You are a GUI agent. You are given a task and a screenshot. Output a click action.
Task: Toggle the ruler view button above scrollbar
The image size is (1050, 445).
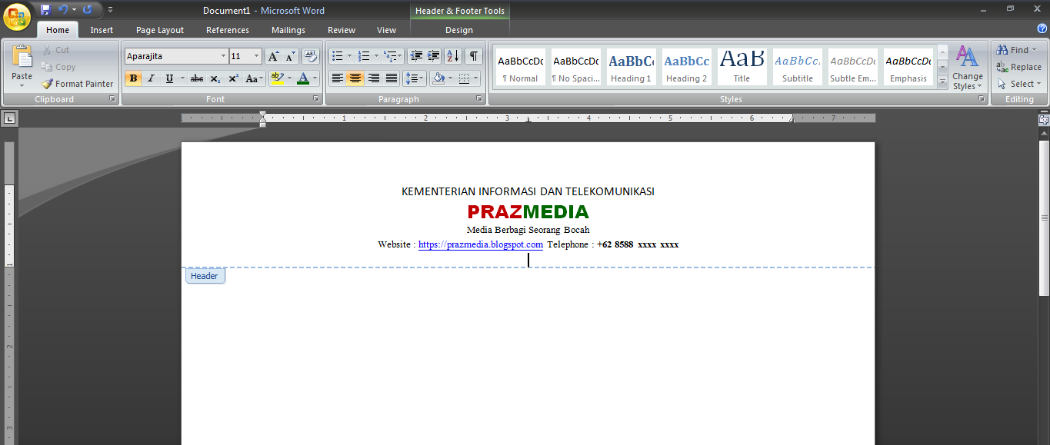coord(1044,120)
